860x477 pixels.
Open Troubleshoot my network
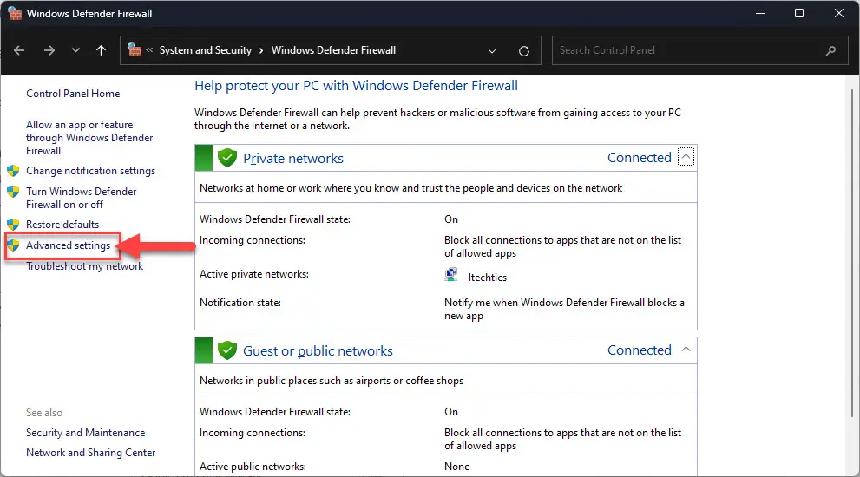coord(84,266)
